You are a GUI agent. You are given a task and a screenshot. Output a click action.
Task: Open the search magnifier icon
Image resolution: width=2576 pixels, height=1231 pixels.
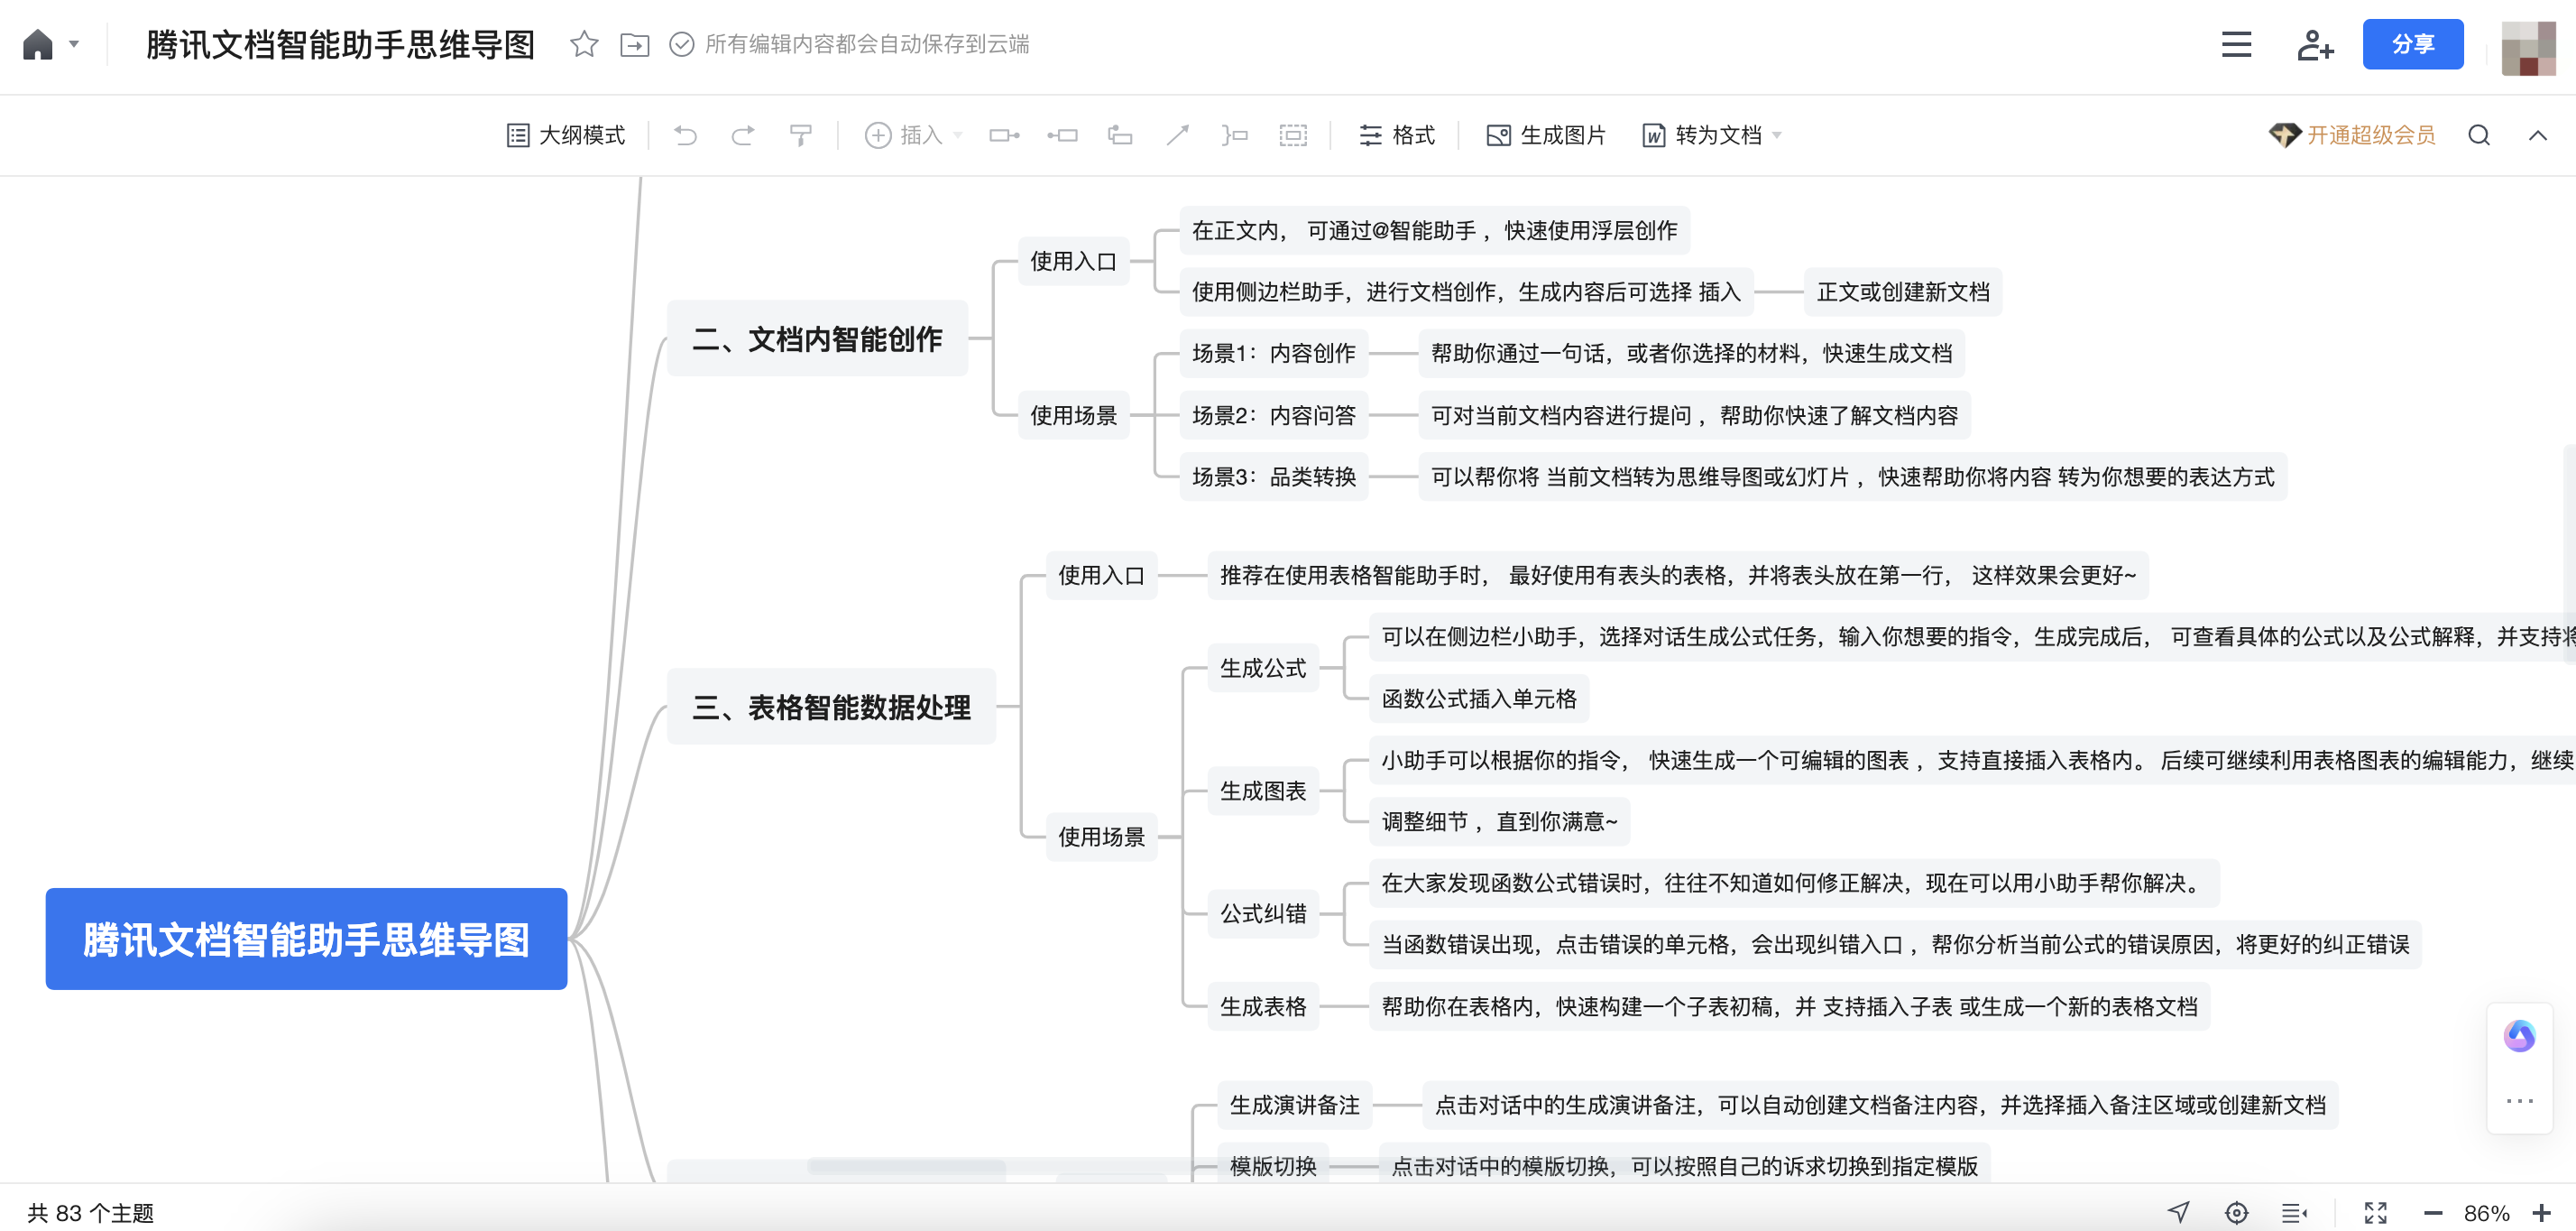pyautogui.click(x=2478, y=135)
